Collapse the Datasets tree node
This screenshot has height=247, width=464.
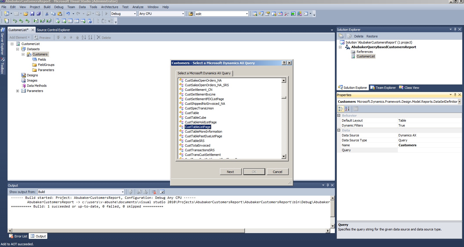click(x=18, y=49)
